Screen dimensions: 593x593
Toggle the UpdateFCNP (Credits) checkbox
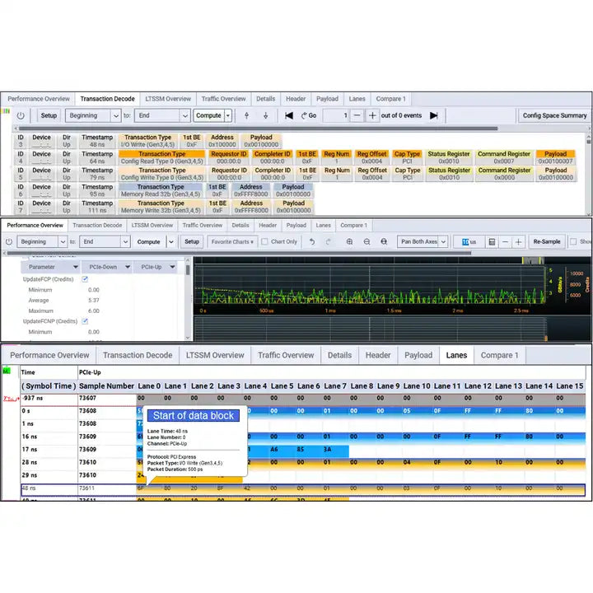point(85,321)
